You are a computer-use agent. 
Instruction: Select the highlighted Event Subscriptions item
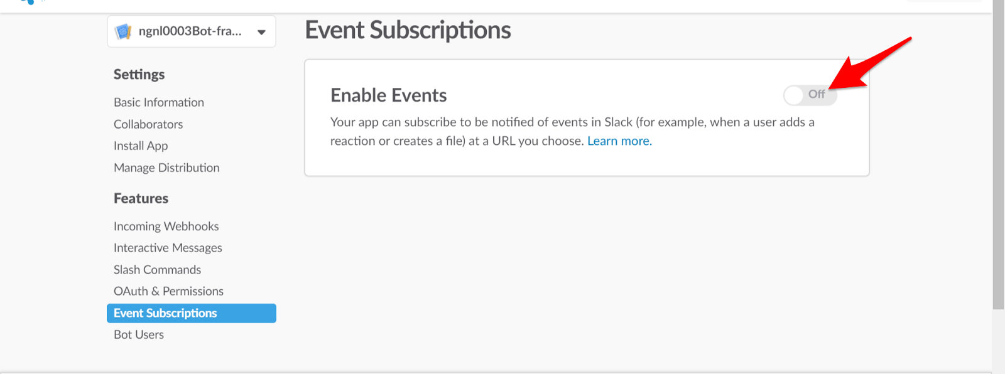pos(165,313)
